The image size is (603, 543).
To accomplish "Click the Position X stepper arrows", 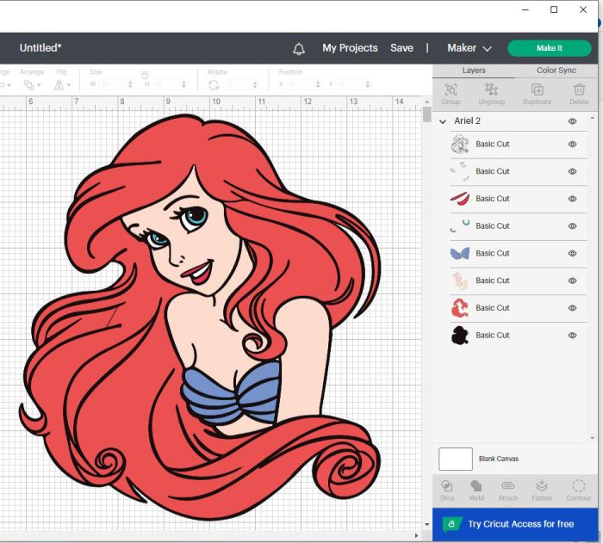I will (318, 84).
